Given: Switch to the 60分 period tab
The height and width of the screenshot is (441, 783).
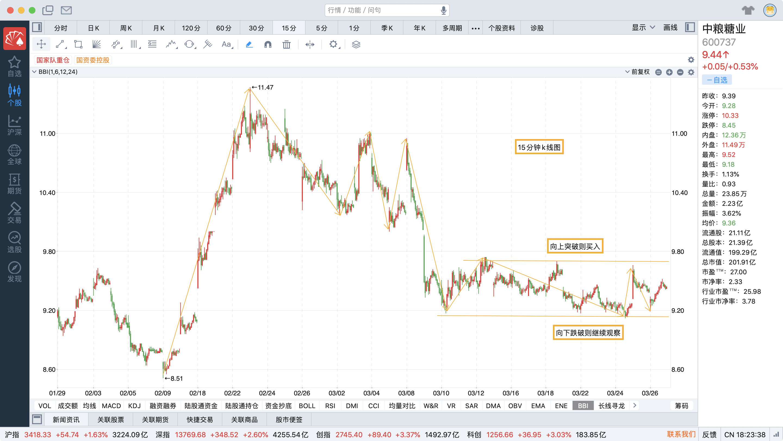Looking at the screenshot, I should 223,28.
